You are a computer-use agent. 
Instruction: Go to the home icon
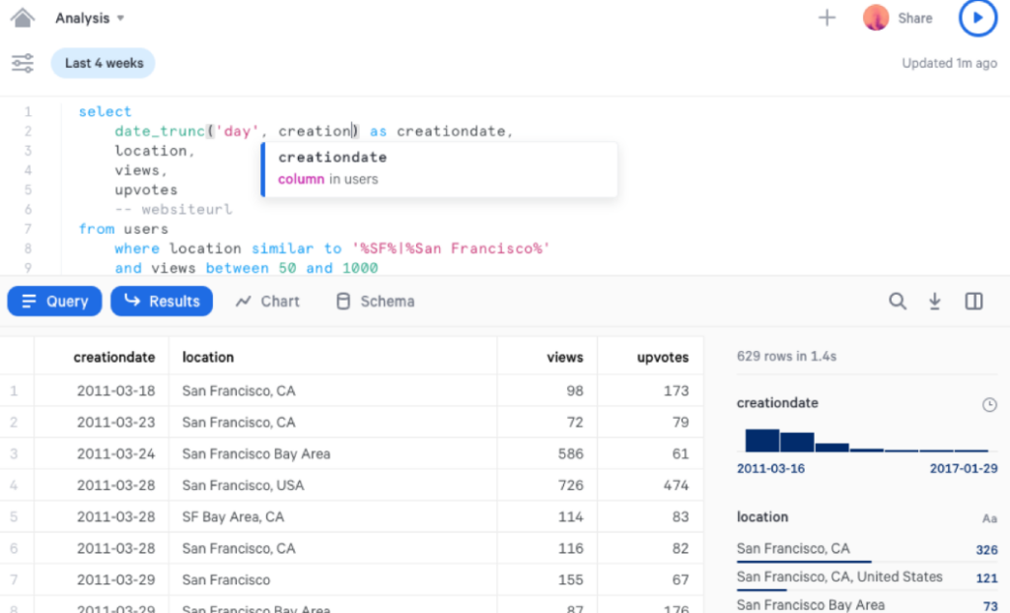click(x=23, y=18)
